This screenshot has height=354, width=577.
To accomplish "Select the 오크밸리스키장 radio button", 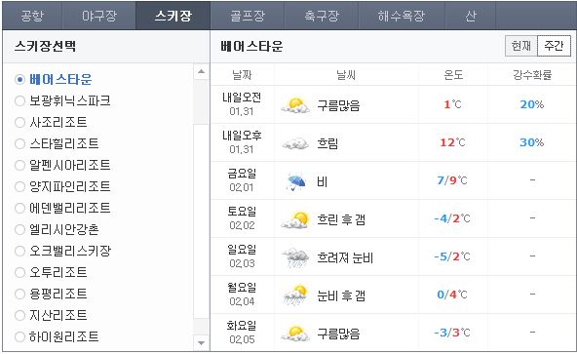I will pos(19,251).
